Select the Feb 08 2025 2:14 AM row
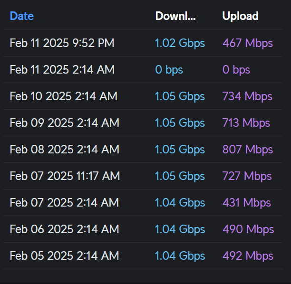The width and height of the screenshot is (291, 284). [x=143, y=150]
